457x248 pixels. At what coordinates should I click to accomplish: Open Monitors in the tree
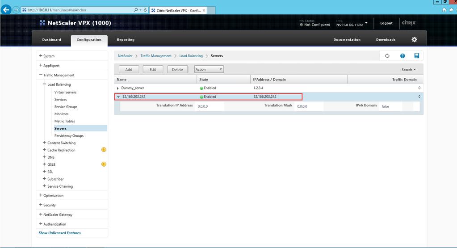61,114
